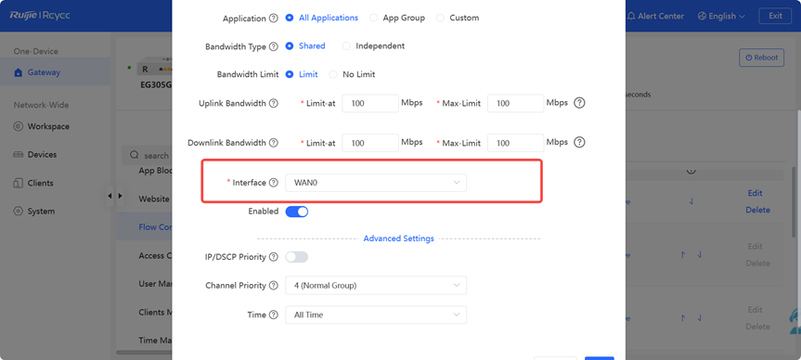Turn off the Enabled switch

tap(297, 212)
